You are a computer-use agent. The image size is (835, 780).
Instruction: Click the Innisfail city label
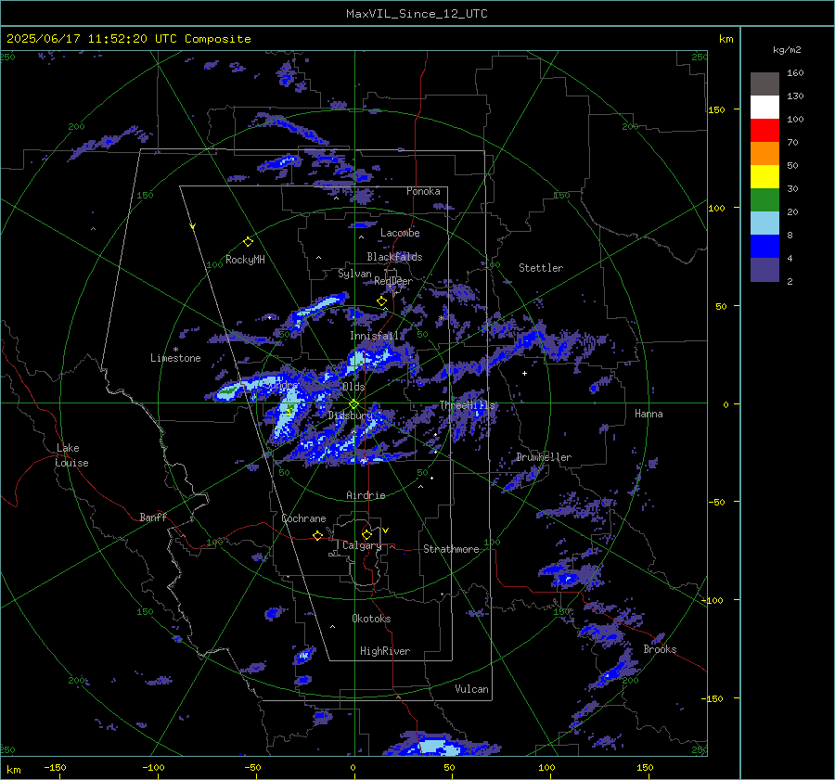pyautogui.click(x=375, y=336)
